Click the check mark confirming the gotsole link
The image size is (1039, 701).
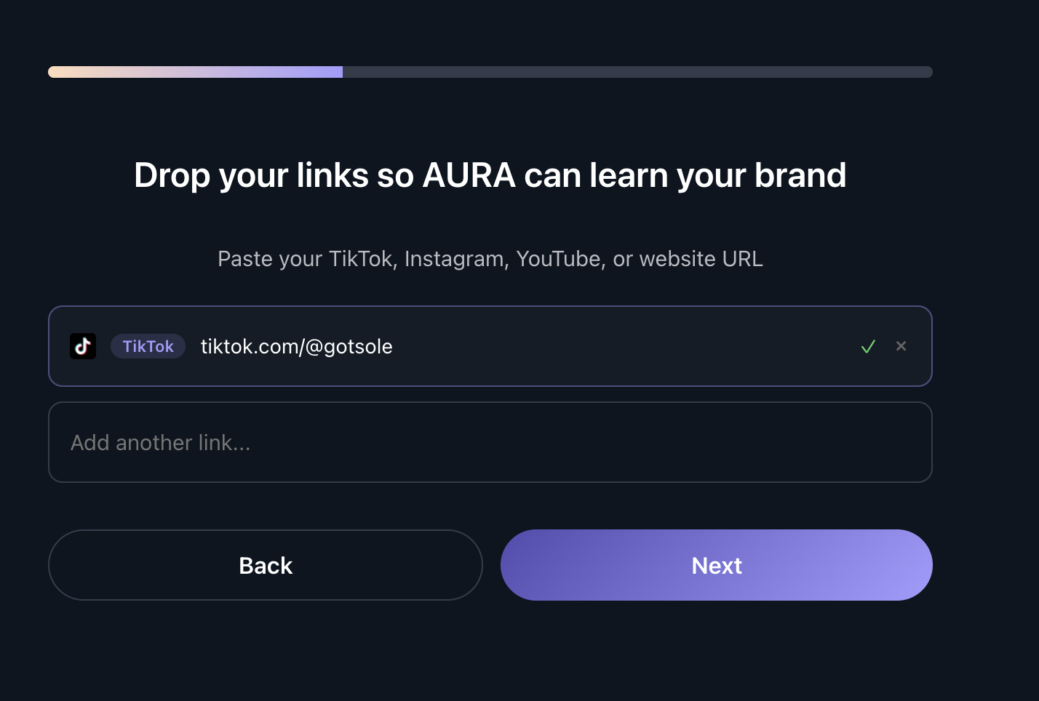(x=868, y=346)
